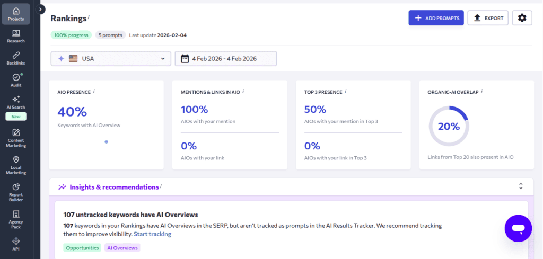Open the Agency Pack menu item
Screen dimensions: 543x259
click(x=16, y=218)
